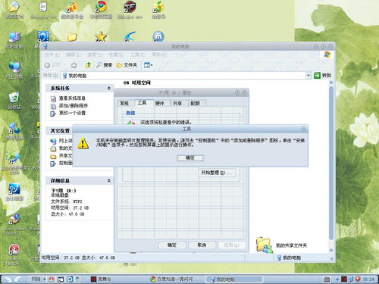Switch to the 共享 tab

tap(177, 103)
